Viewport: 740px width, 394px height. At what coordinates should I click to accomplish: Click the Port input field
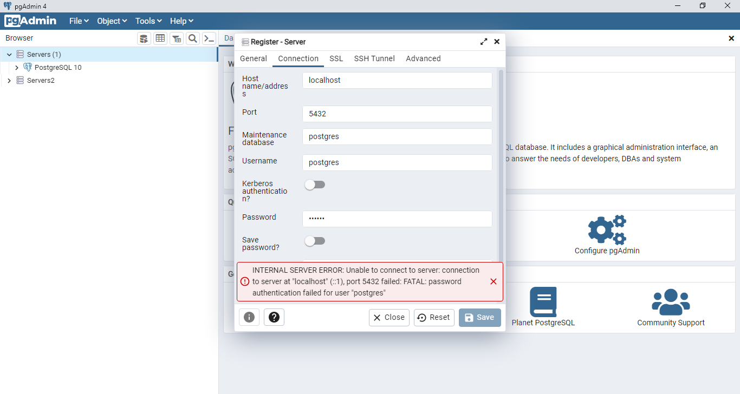click(397, 114)
